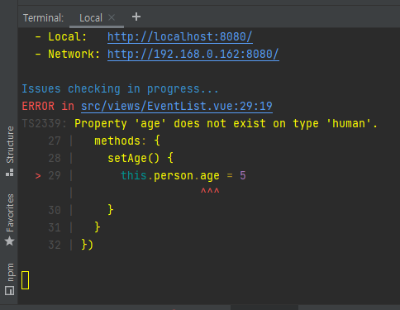
Task: Open the 192.168.0.162:8080 network link
Action: pos(193,55)
